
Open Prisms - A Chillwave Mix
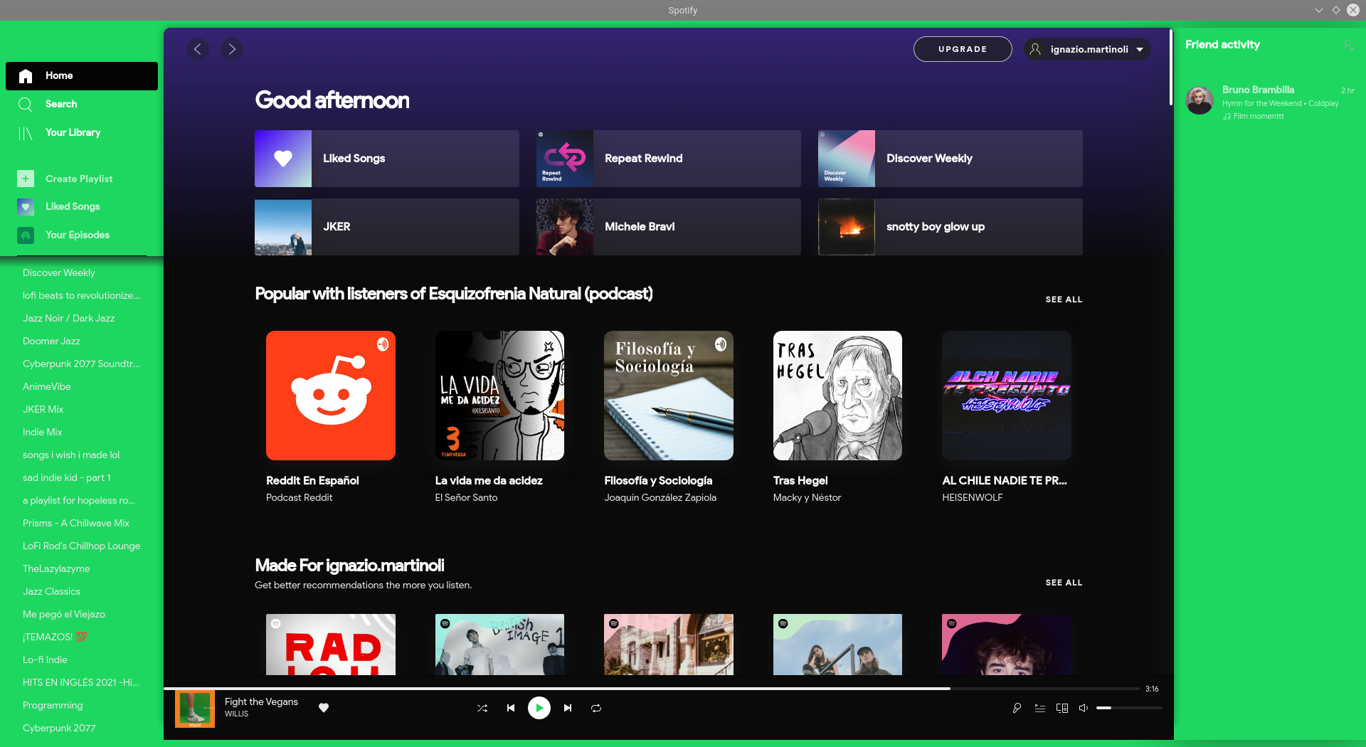click(x=76, y=523)
